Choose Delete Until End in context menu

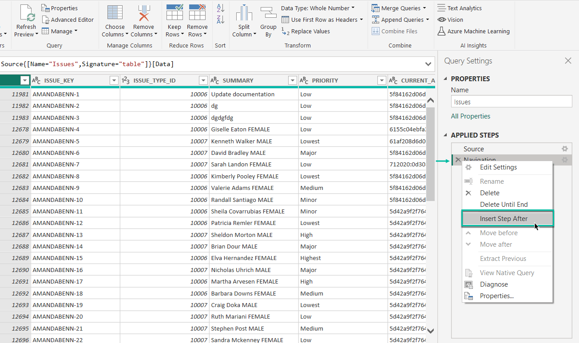(504, 205)
